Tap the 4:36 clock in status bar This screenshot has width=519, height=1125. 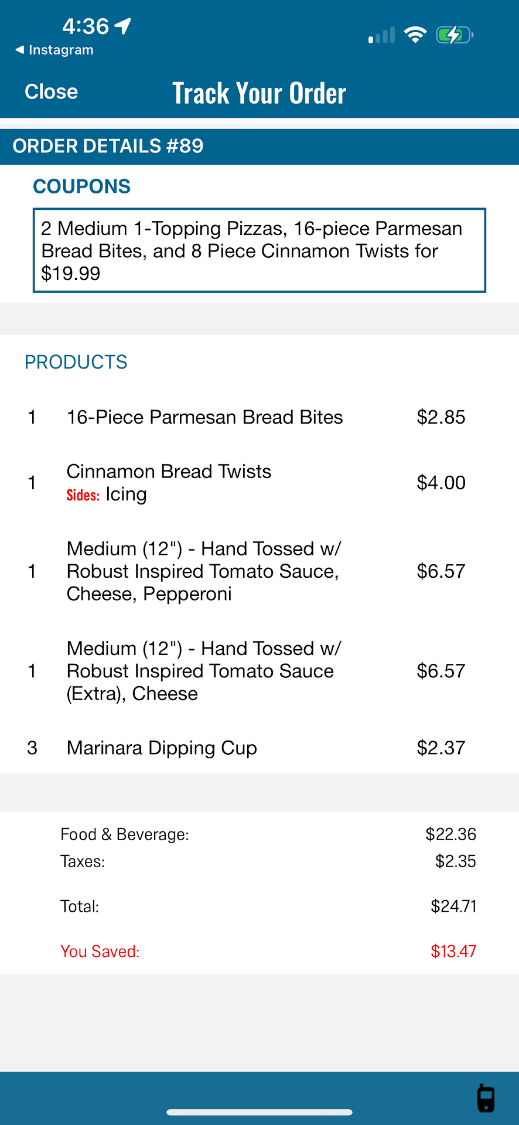point(86,26)
